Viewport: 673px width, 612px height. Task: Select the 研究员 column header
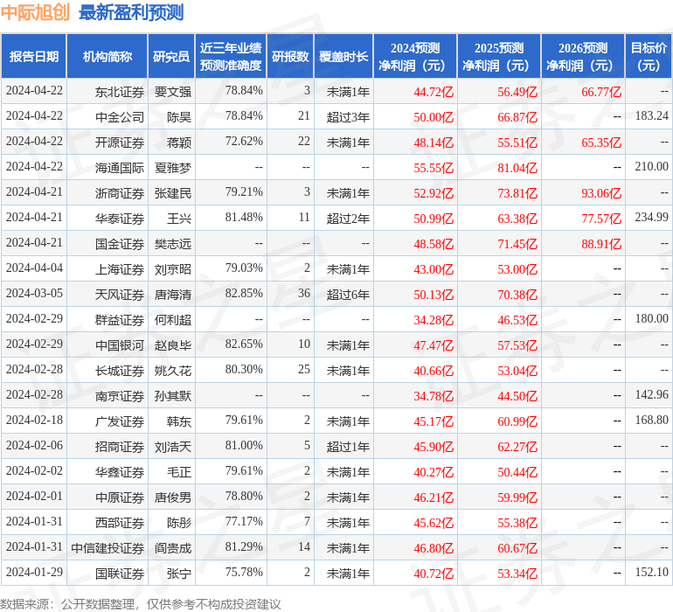click(x=171, y=57)
